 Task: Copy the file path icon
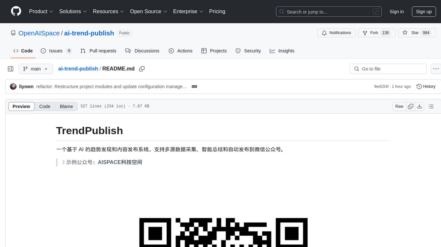tap(142, 69)
